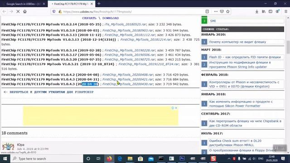Launch Microsoft Edge from the taskbar
This screenshot has width=290, height=163.
(120, 158)
